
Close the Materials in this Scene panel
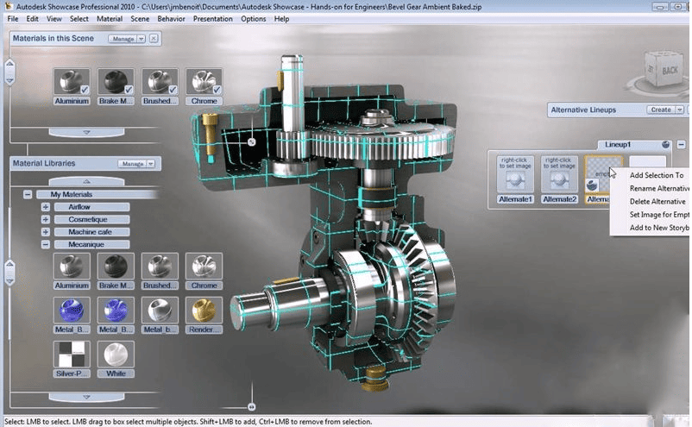[154, 38]
